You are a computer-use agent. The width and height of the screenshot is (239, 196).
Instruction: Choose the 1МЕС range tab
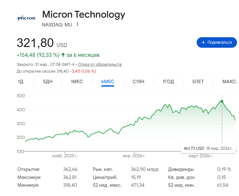tap(77, 82)
